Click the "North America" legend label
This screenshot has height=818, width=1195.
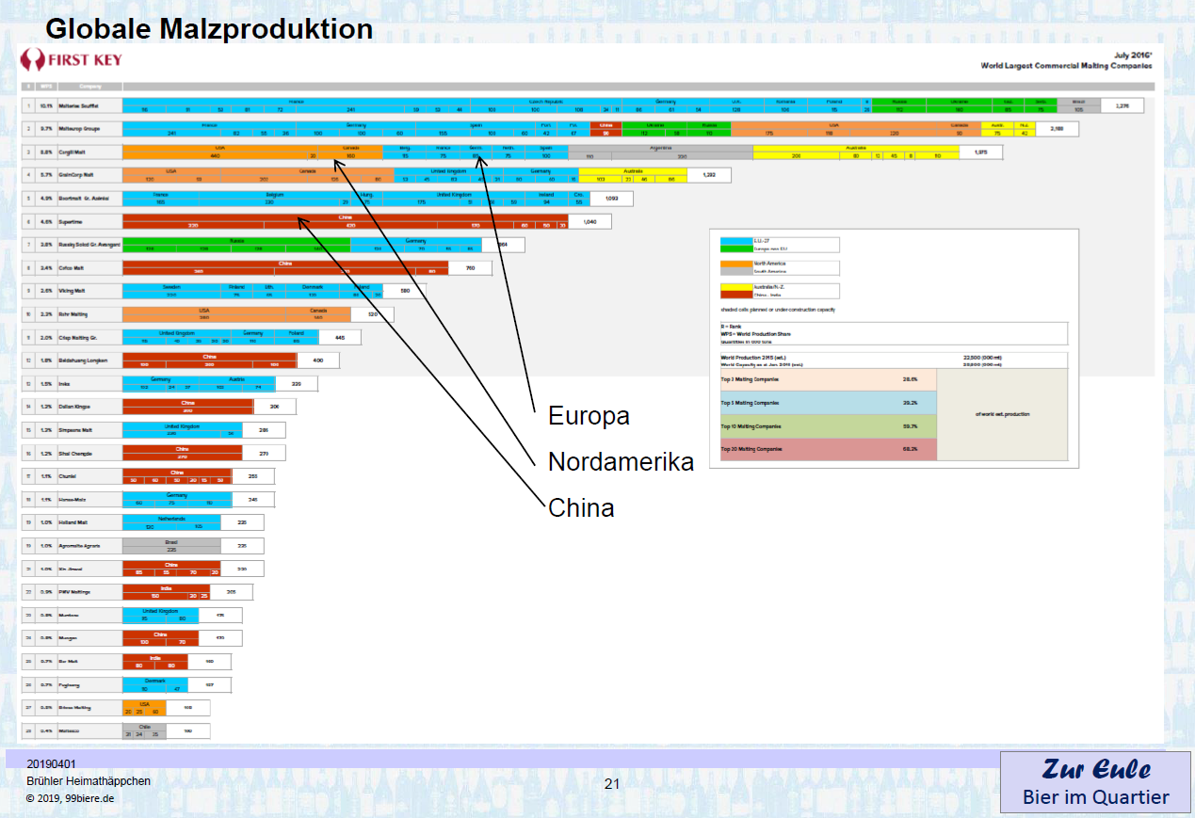point(769,264)
